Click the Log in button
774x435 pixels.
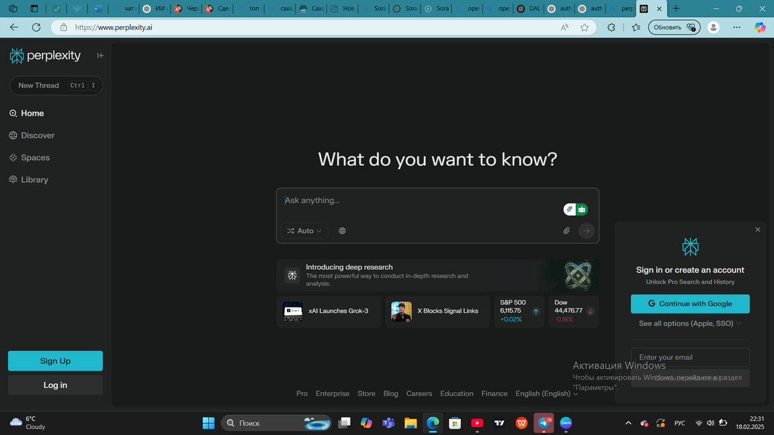pyautogui.click(x=55, y=385)
